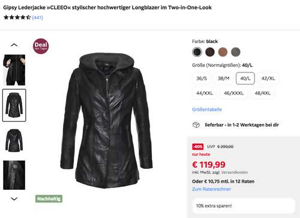The height and width of the screenshot is (218, 300).
Task: Select size 38/M
Action: tap(223, 78)
